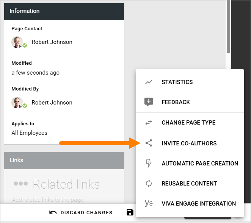251x223 pixels.
Task: Click the Links panel header
Action: click(x=64, y=161)
